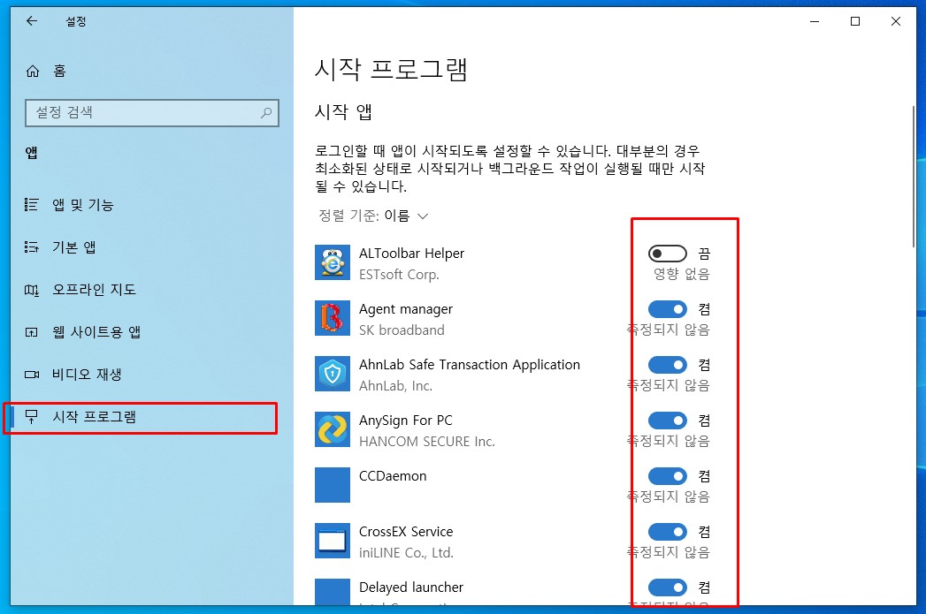Click the AnySign For PC name
Viewport: 926px width, 614px height.
[406, 421]
